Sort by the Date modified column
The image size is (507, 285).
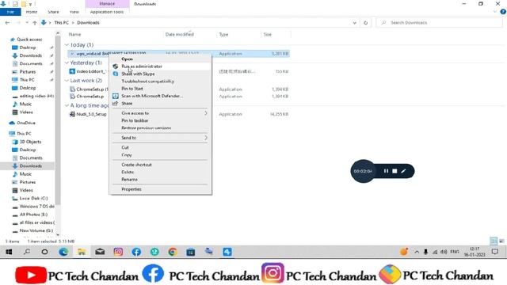click(x=180, y=34)
